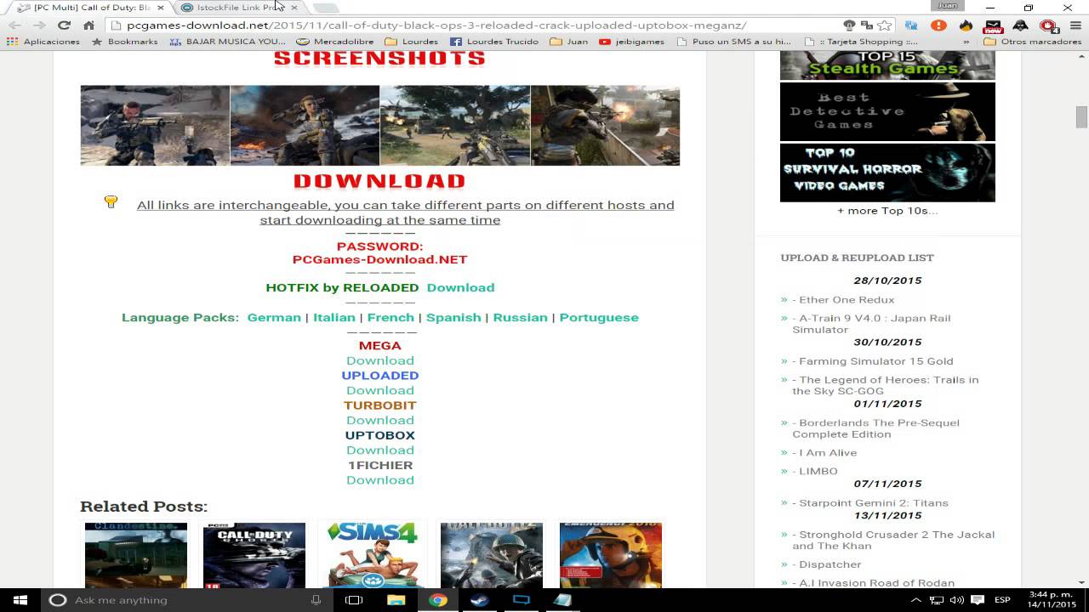Click the '+ more Top 10s...' link
The image size is (1089, 612).
[887, 211]
